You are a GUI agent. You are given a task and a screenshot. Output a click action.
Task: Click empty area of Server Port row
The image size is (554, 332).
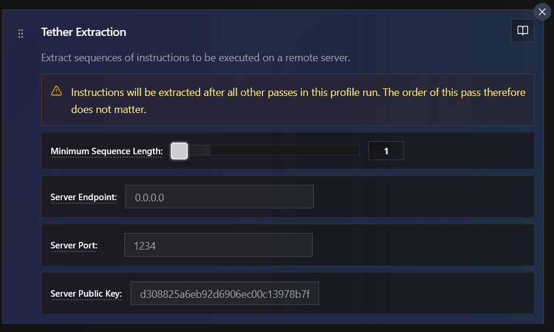[x=424, y=245]
